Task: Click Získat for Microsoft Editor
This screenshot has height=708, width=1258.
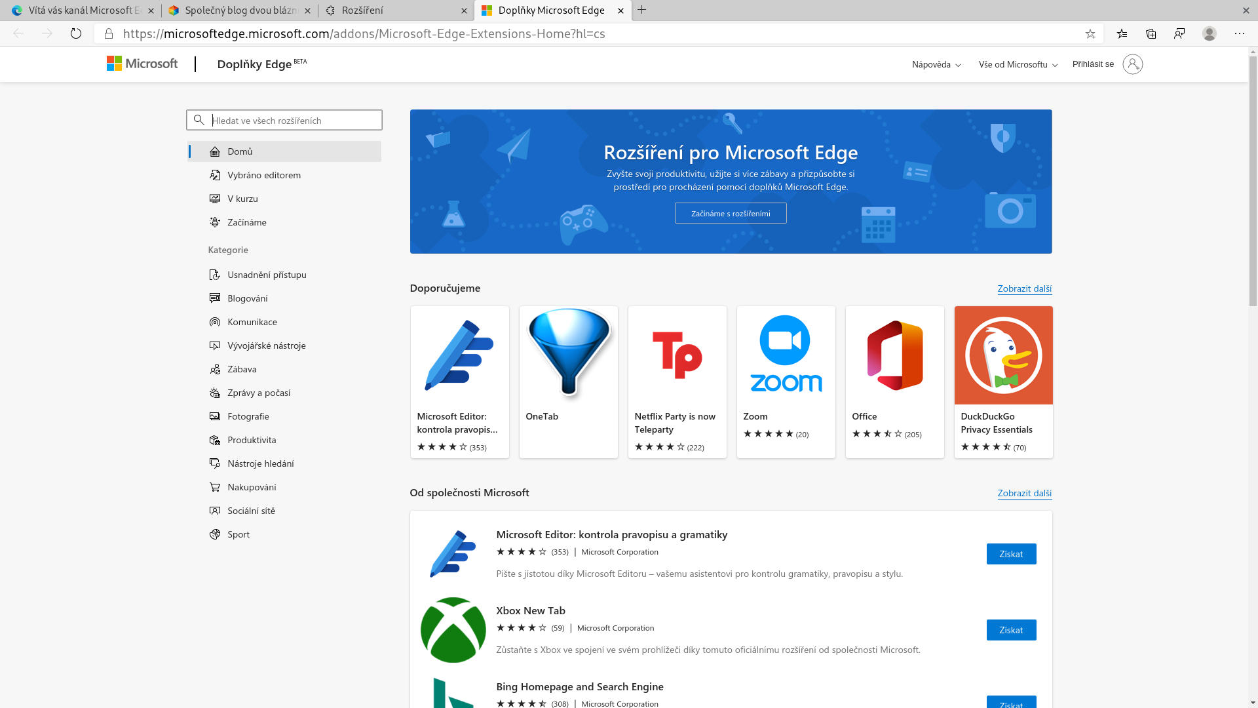Action: 1011,554
